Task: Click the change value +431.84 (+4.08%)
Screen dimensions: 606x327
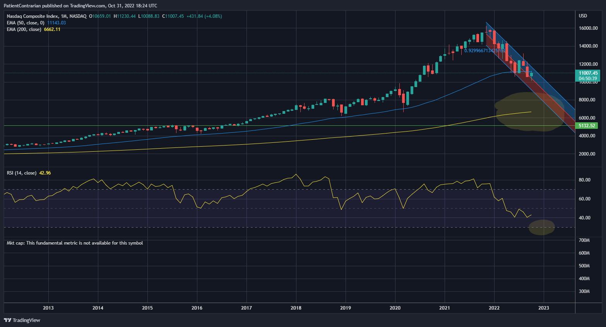Action: coord(204,16)
